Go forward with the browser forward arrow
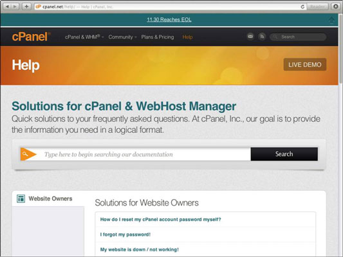This screenshot has width=343, height=257. pyautogui.click(x=15, y=6)
